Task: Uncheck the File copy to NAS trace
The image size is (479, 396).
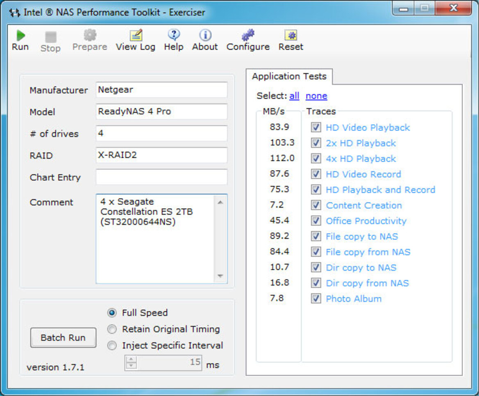Action: [316, 236]
